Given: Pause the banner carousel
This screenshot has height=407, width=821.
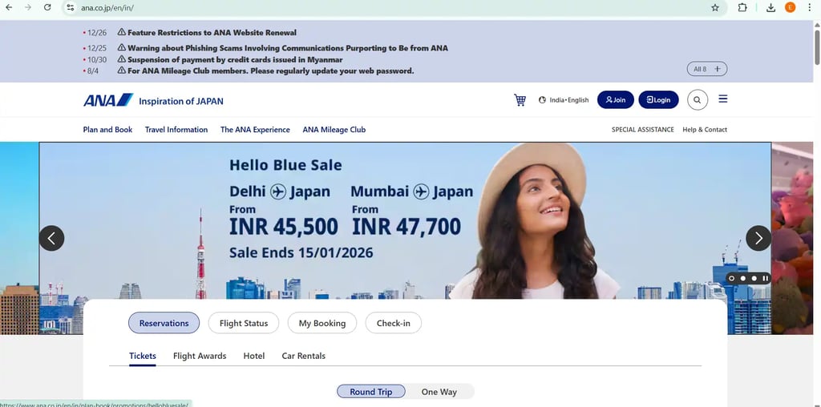Looking at the screenshot, I should (x=765, y=278).
